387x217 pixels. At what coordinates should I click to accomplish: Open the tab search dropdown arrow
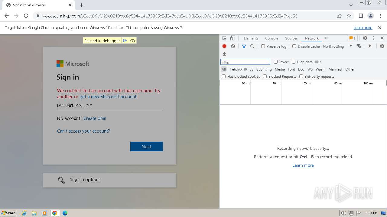click(351, 5)
